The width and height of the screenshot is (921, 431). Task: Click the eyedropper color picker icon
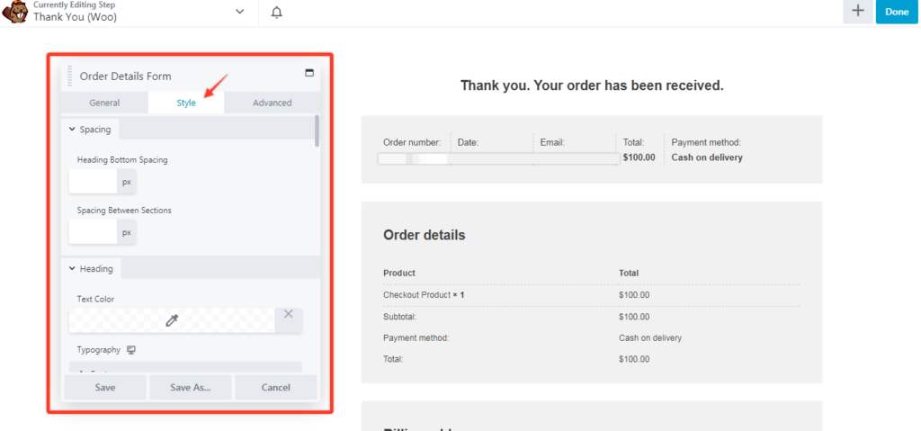pyautogui.click(x=172, y=319)
